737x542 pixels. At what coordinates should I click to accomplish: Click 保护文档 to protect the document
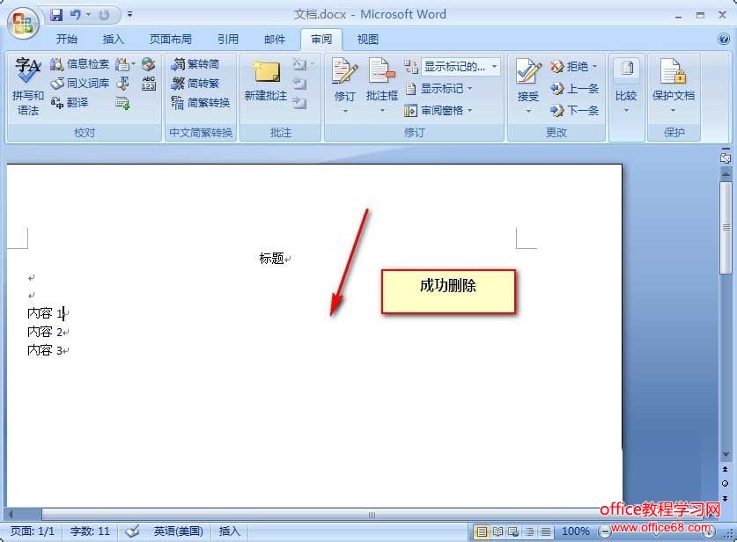click(674, 84)
